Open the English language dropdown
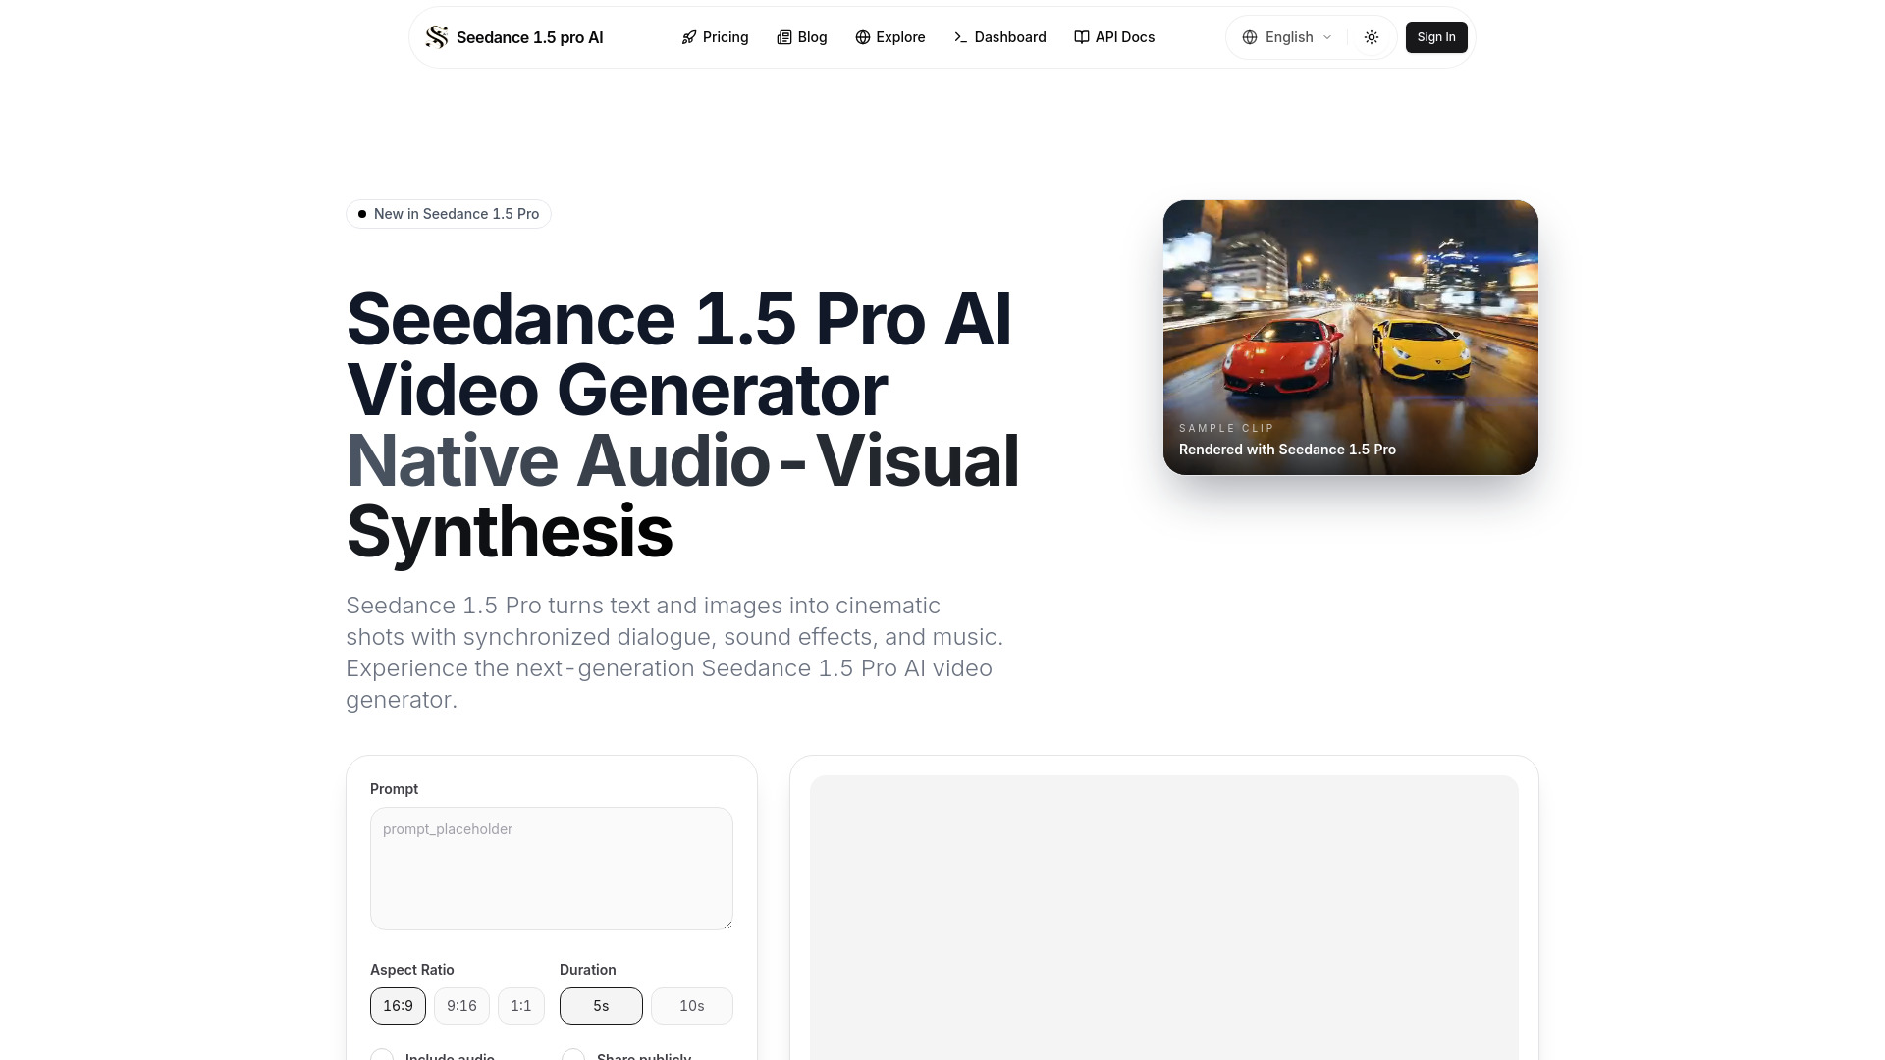Image resolution: width=1885 pixels, height=1060 pixels. click(1288, 37)
